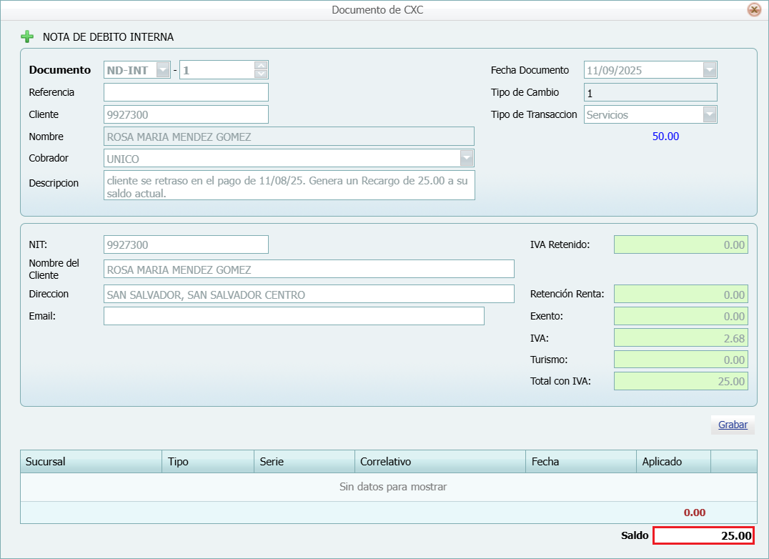Expand the Cobrador dropdown list
Viewport: 769px width, 559px height.
point(466,158)
